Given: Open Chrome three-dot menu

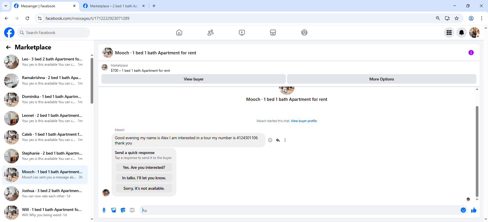Looking at the screenshot, I should click(482, 18).
